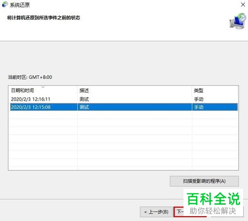
Task: Click heading 将计算机还原到所选事件之前的状态
Action: [44, 18]
